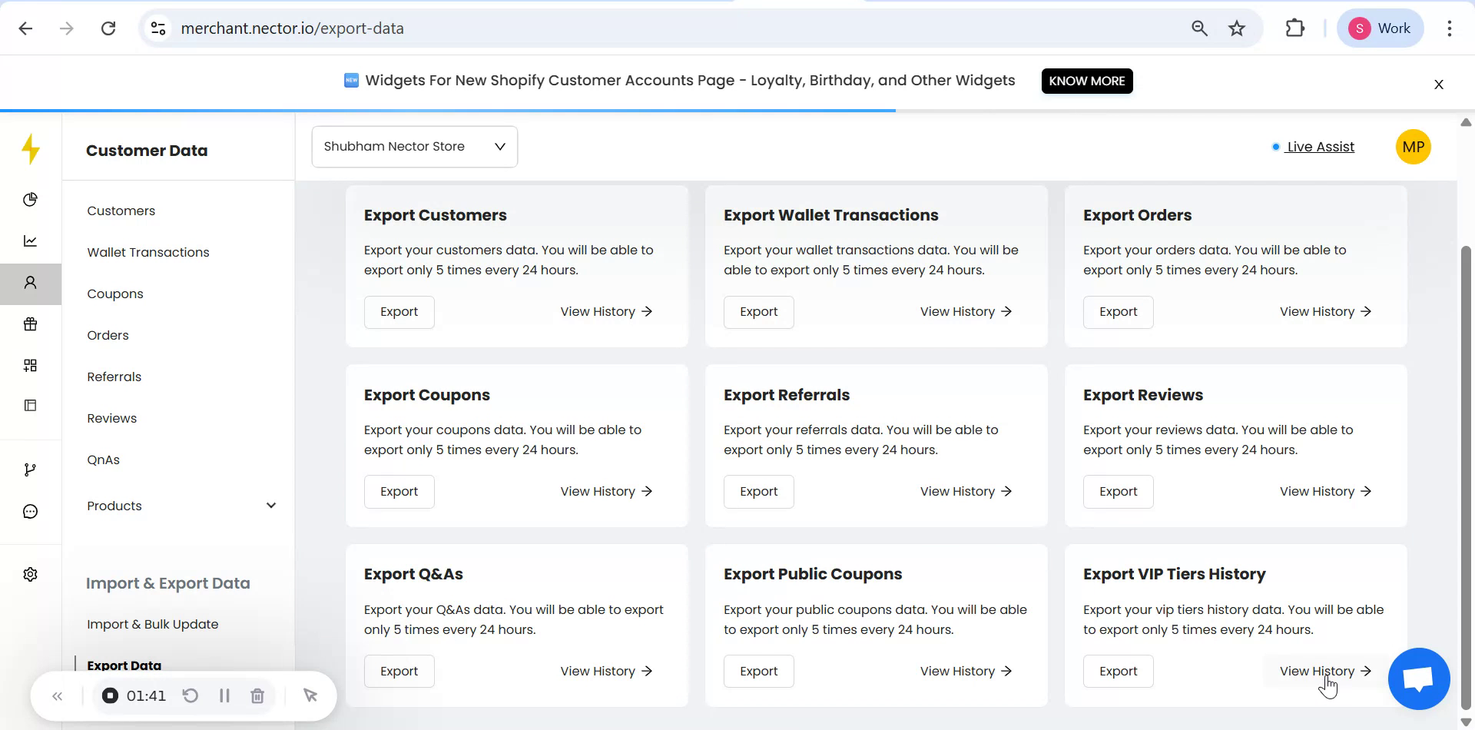Click the branch workflow sidebar icon
1475x730 pixels.
30,470
